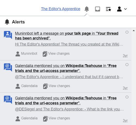Visit Galendalia user in 'I understand' alert
136x125 pixels.
[x=29, y=86]
